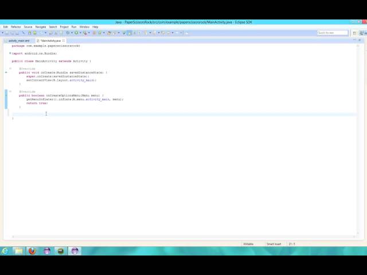367x275 pixels.
Task: Click the 'return true;' line
Action: point(37,103)
